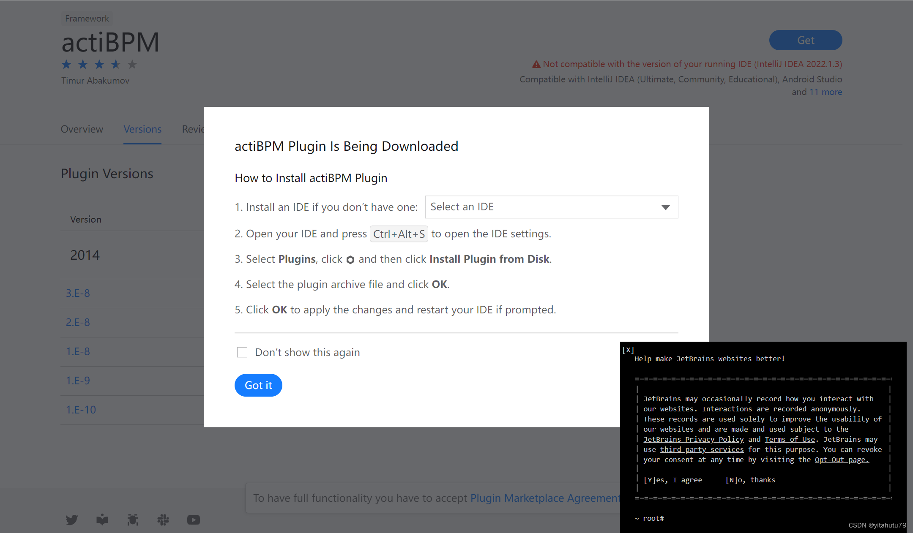Tick the Don't show this again checkbox
This screenshot has width=913, height=533.
coord(242,352)
